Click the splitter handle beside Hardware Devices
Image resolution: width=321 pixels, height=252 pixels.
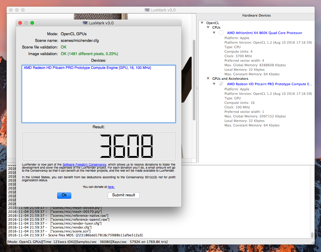tap(197, 88)
